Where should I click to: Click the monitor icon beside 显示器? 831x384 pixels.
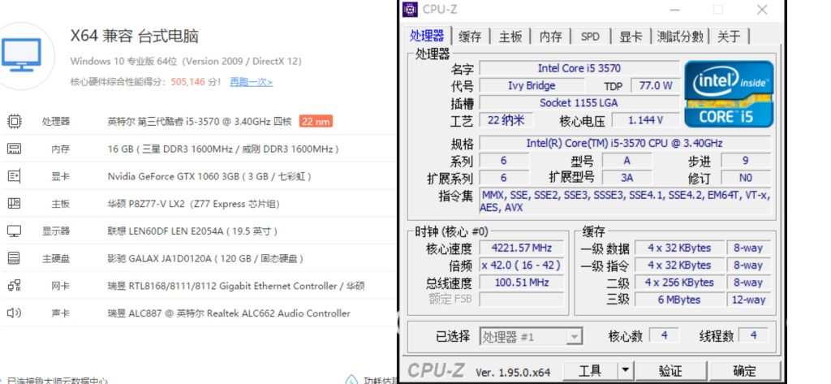15,231
